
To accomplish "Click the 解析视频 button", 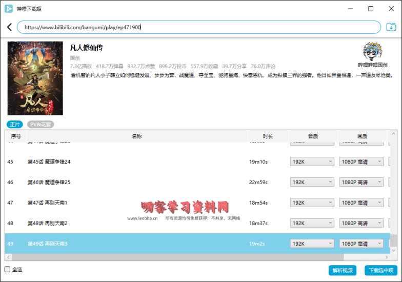I will tap(343, 270).
